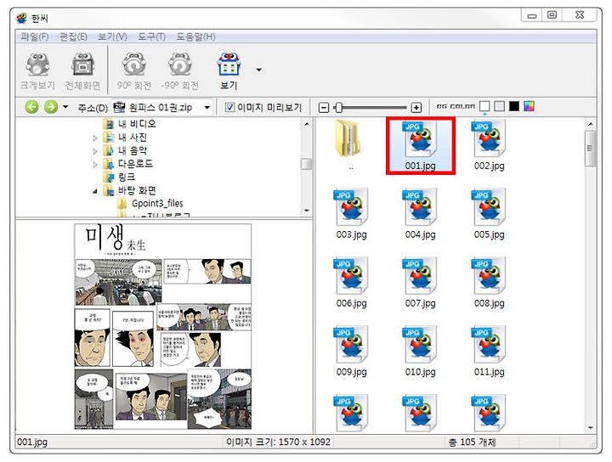The height and width of the screenshot is (462, 612).
Task: Select the 004.jpg file icon
Action: click(x=420, y=207)
